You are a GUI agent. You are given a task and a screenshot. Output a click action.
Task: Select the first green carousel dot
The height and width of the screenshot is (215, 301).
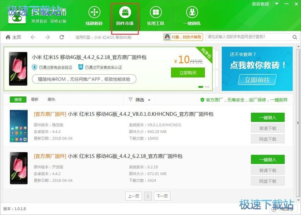pyautogui.click(x=200, y=87)
